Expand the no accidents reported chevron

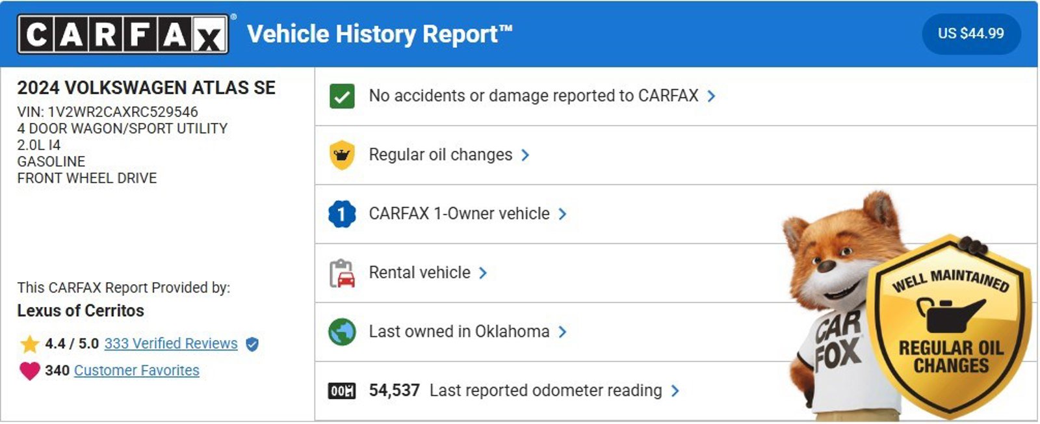pyautogui.click(x=712, y=96)
